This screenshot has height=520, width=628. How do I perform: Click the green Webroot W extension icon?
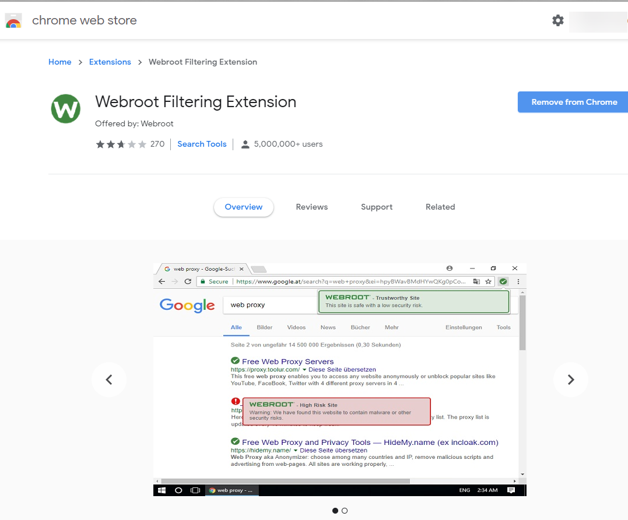[x=66, y=109]
